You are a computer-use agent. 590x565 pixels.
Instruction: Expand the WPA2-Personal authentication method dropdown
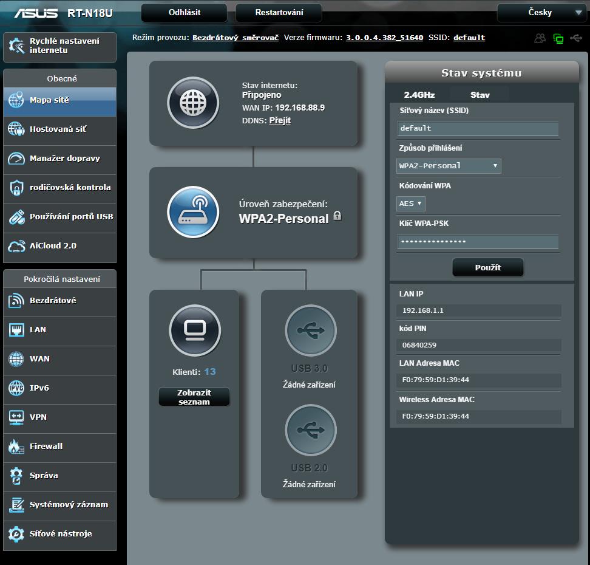coord(449,166)
